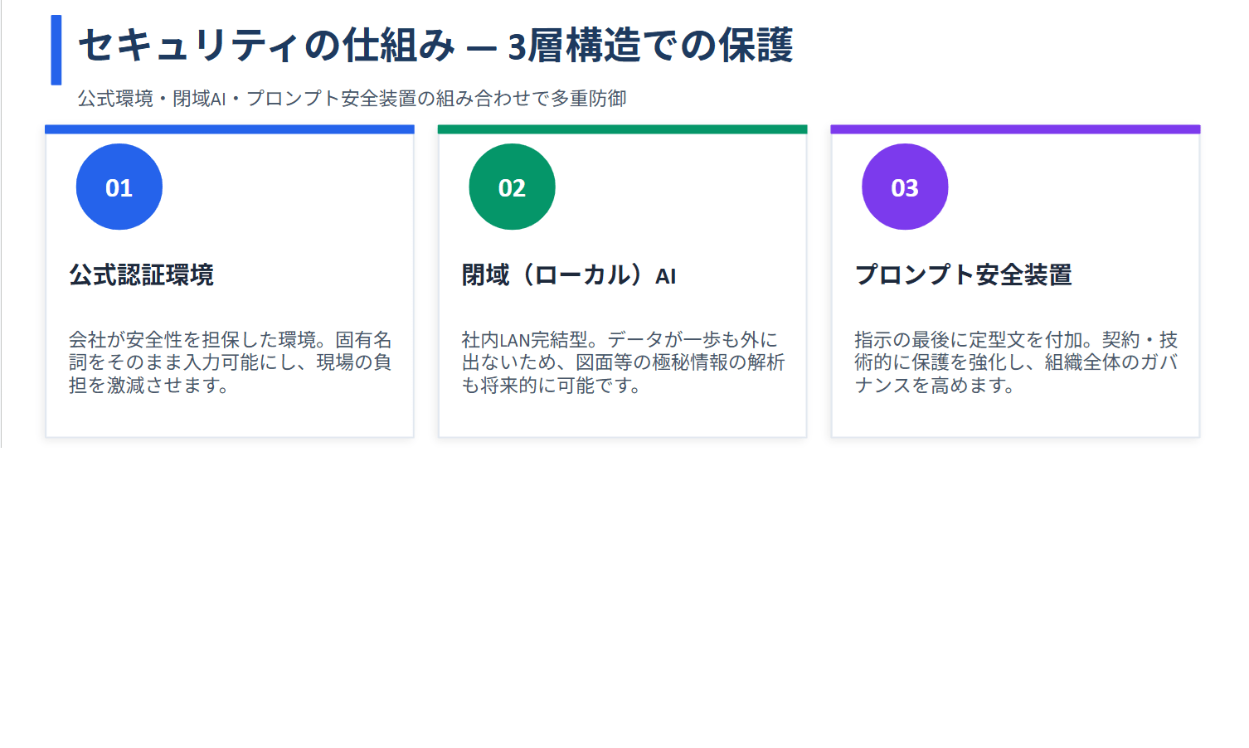This screenshot has height=748, width=1249.
Task: Click the green top stripe of card 02
Action: click(x=622, y=129)
